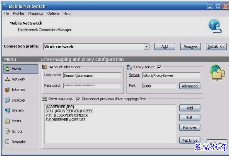Viewport: 229px width, 156px height.
Task: Switch to Remarks section label
Action: (x=18, y=142)
